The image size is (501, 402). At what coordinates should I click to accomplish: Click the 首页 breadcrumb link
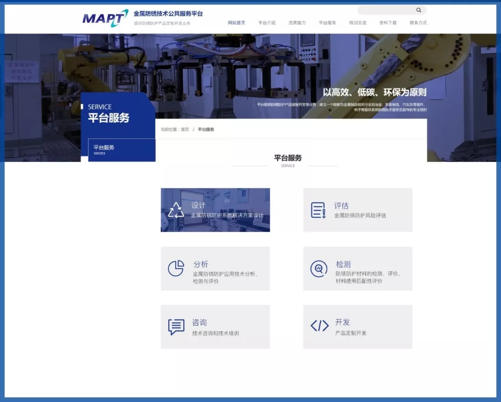[185, 129]
